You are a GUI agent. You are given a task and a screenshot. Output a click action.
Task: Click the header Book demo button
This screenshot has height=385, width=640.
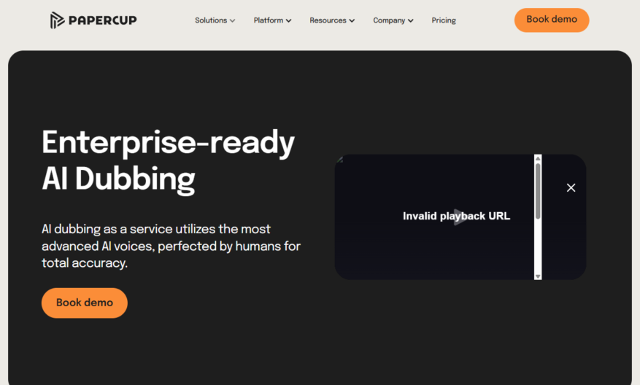point(552,20)
